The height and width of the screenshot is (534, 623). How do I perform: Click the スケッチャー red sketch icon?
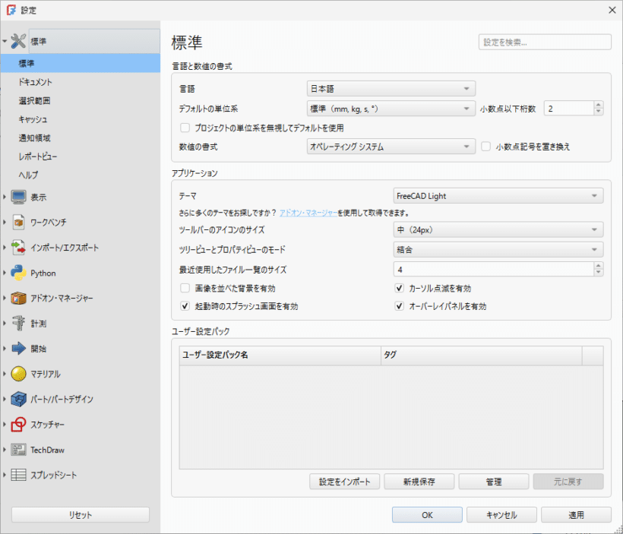coord(18,425)
